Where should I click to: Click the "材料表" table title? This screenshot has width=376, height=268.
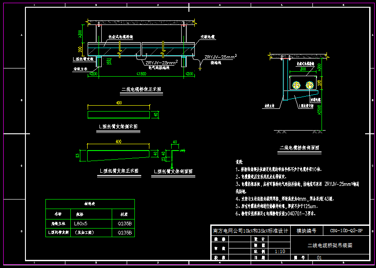pyautogui.click(x=90, y=204)
